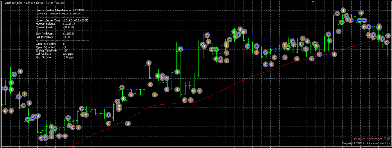
Task: Select the Buy Profit/Loss -1295.34 line
Action: coord(55,33)
